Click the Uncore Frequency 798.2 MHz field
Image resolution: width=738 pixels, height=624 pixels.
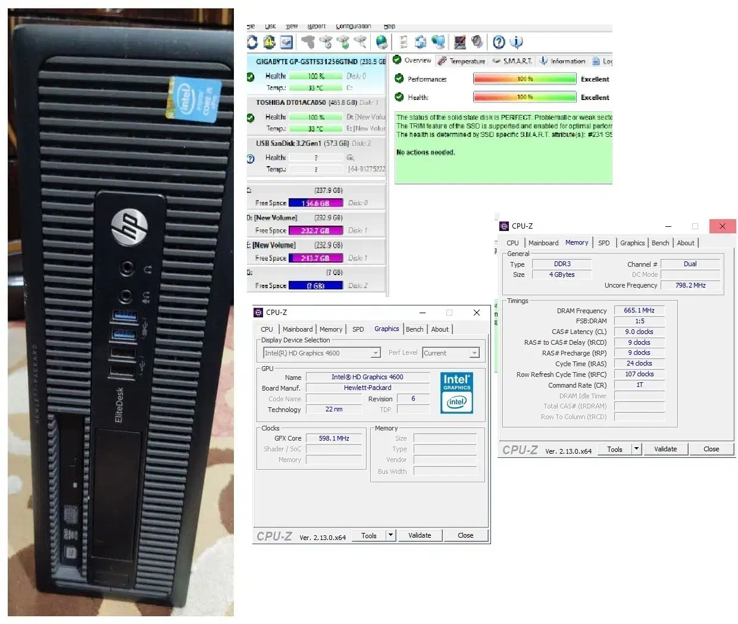click(690, 285)
